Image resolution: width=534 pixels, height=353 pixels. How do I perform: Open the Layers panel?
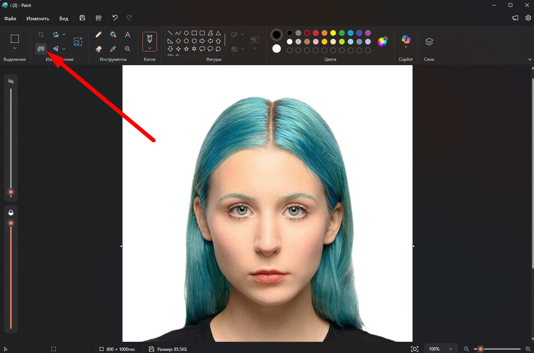(x=429, y=41)
